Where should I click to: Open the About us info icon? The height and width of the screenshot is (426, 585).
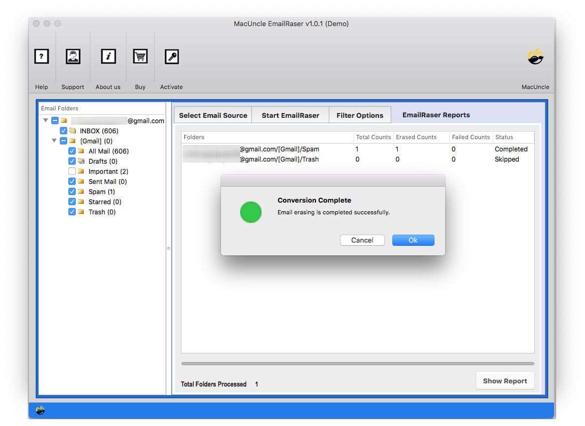coord(108,56)
